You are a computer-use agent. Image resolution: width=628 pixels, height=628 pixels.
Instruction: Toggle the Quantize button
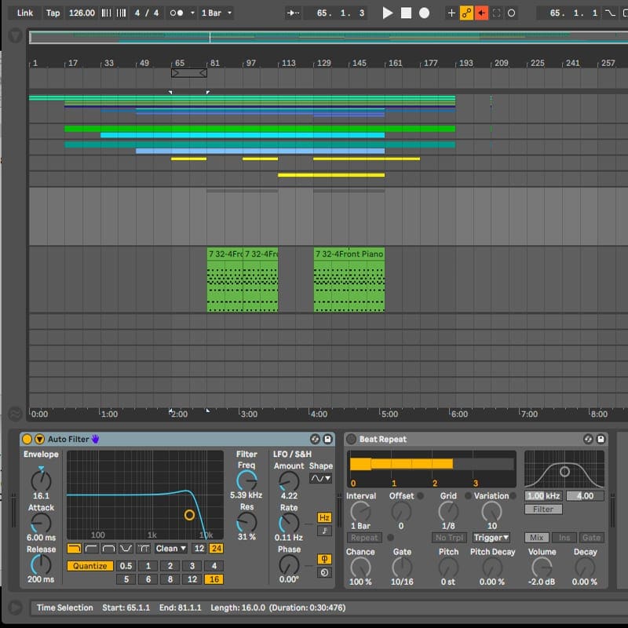[x=90, y=566]
